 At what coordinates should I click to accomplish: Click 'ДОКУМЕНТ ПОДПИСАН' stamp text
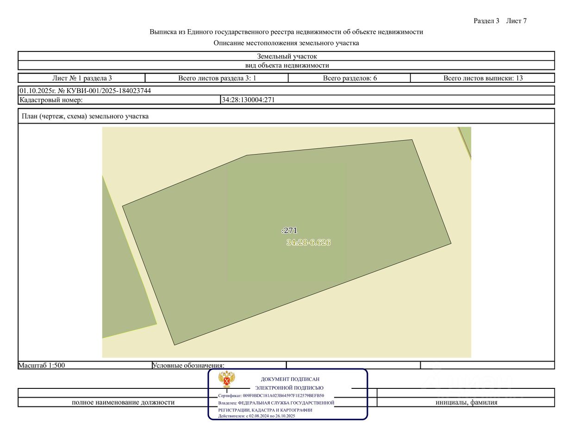[290, 379]
